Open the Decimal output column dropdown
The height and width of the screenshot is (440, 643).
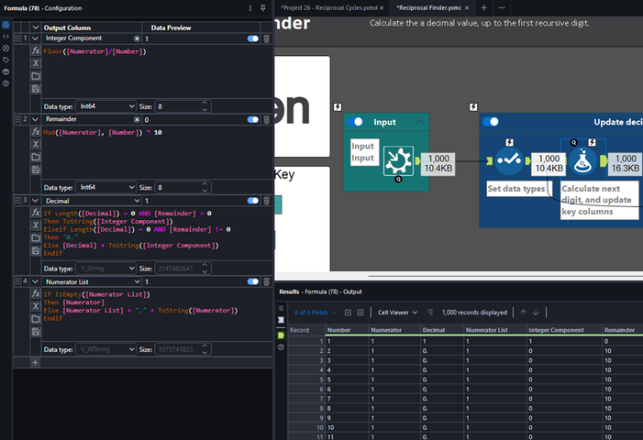point(137,201)
